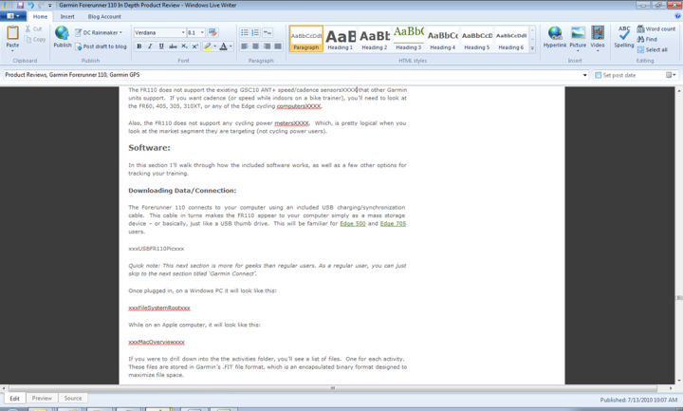Toggle italic formatting
The height and width of the screenshot is (411, 683).
point(150,47)
